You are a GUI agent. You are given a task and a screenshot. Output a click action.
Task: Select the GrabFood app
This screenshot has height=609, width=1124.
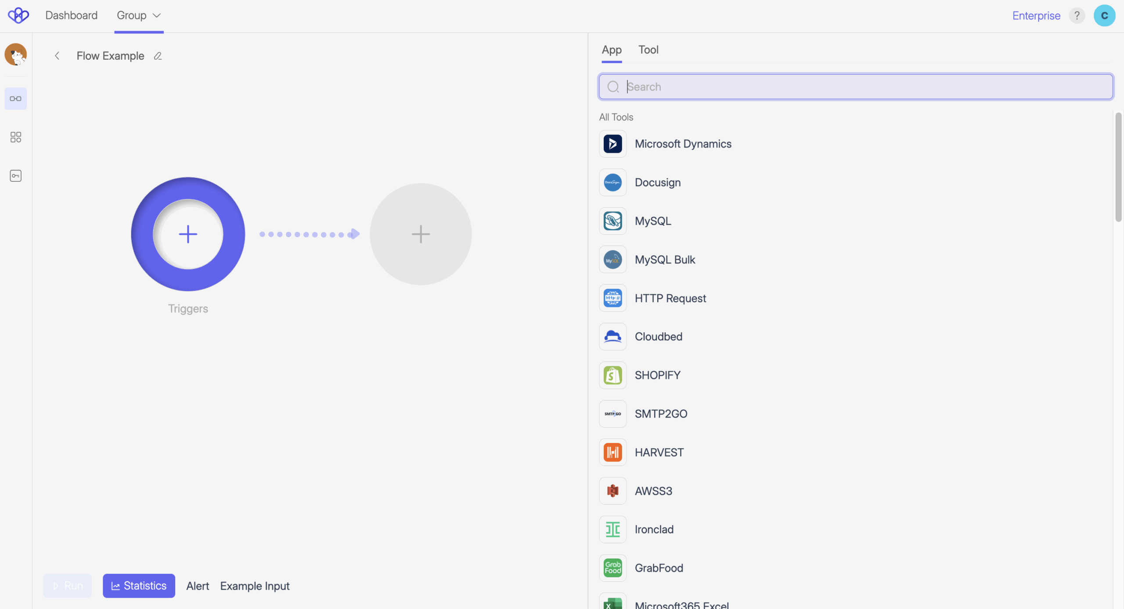[659, 568]
